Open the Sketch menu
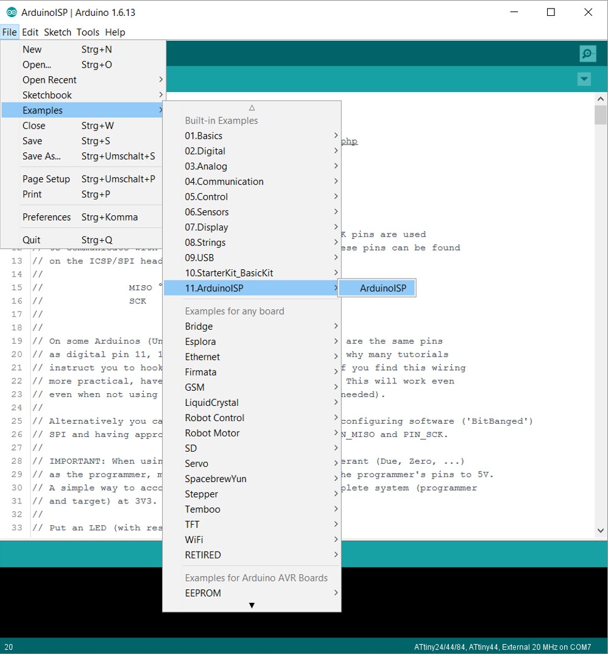 (57, 32)
